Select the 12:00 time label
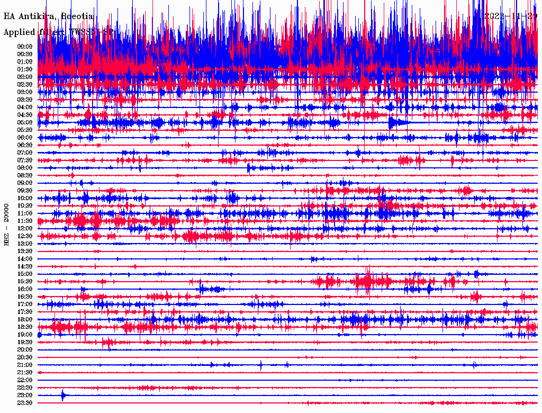Image resolution: width=542 pixels, height=413 pixels. (x=25, y=229)
